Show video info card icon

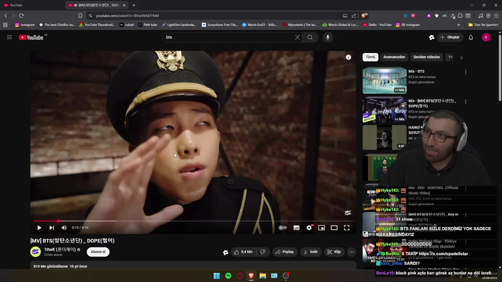click(348, 57)
